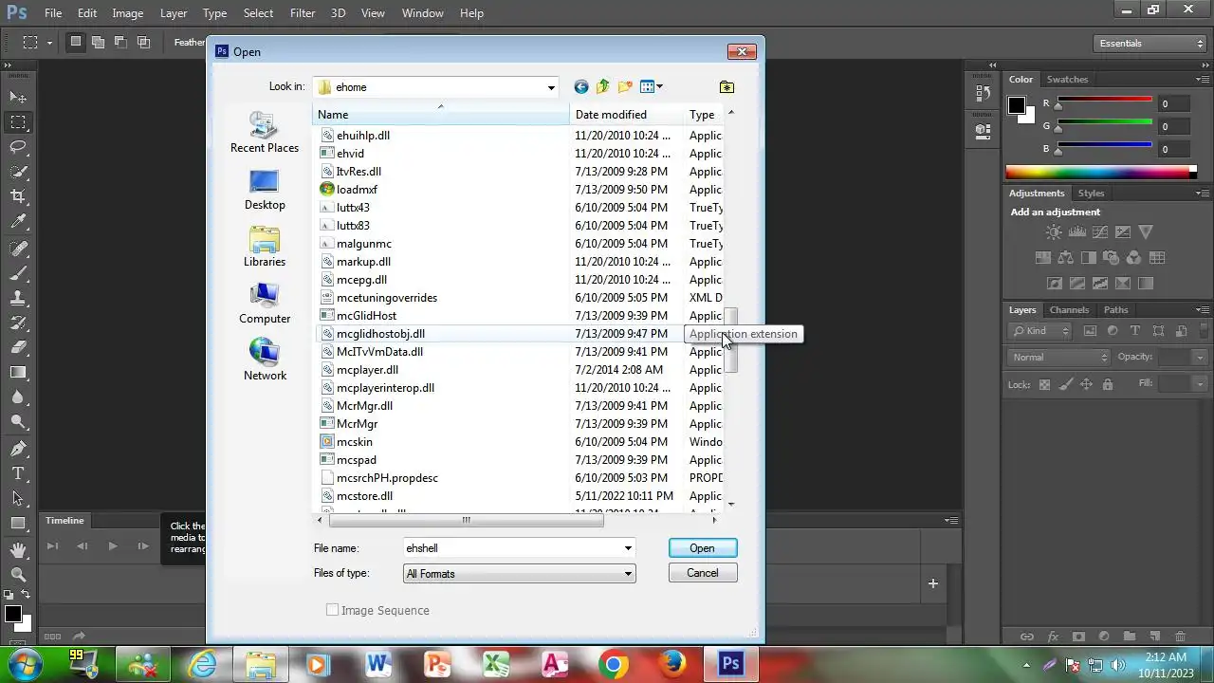The width and height of the screenshot is (1214, 683).
Task: Select the Gradient tool
Action: coord(18,372)
